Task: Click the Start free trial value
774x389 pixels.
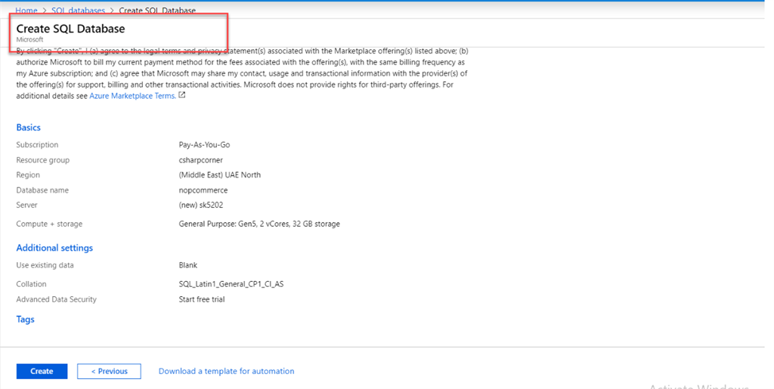Action: [201, 299]
